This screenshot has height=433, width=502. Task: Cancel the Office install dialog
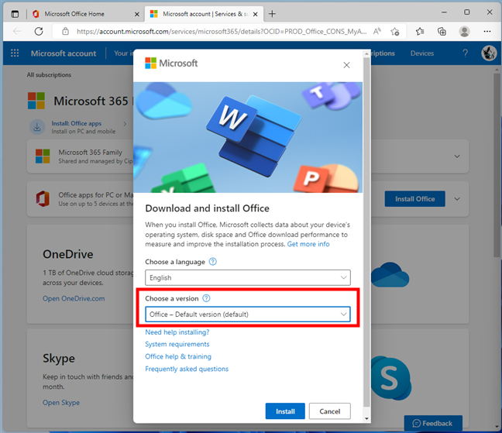330,411
